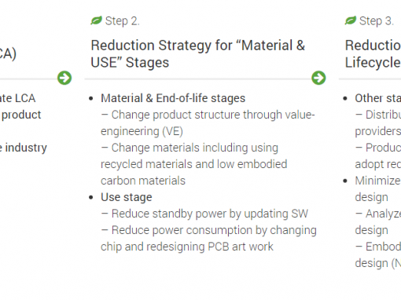Select the Reduction Strategy for Material & USE heading
401x300 pixels.
[x=198, y=53]
